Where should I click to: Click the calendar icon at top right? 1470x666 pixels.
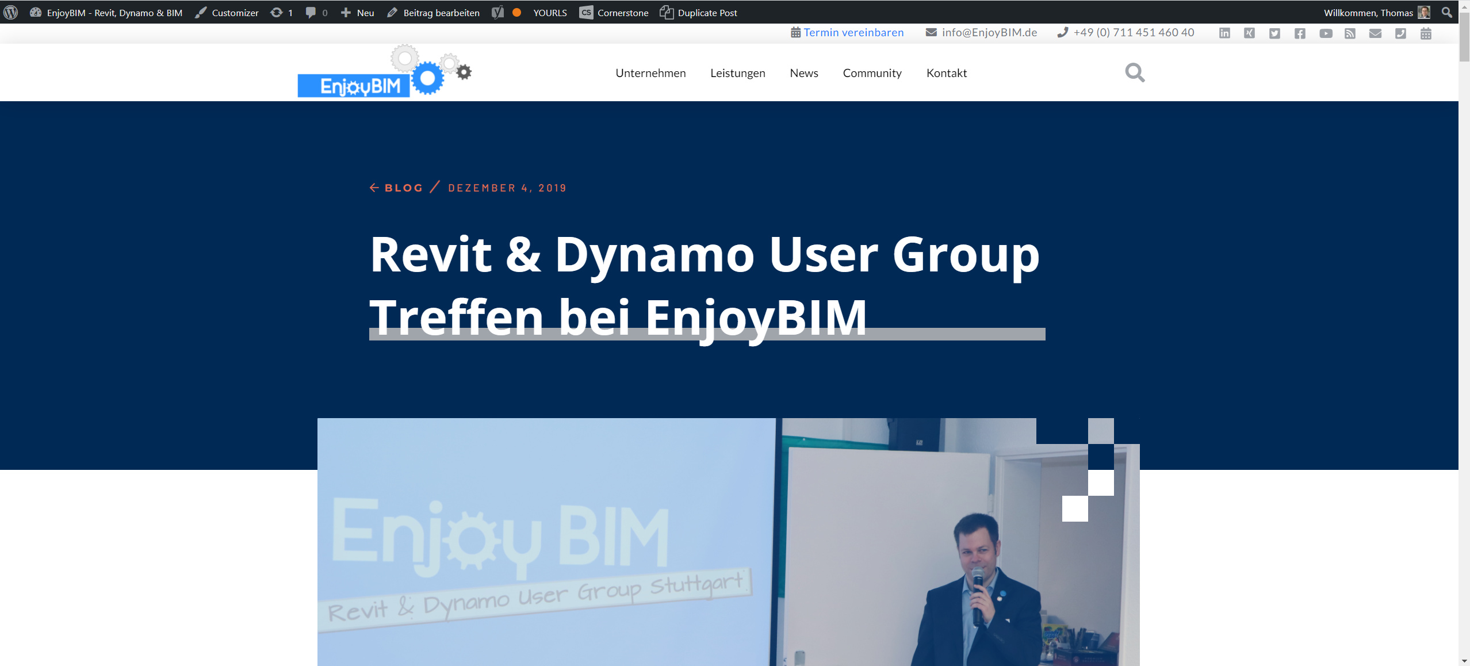(x=1426, y=33)
